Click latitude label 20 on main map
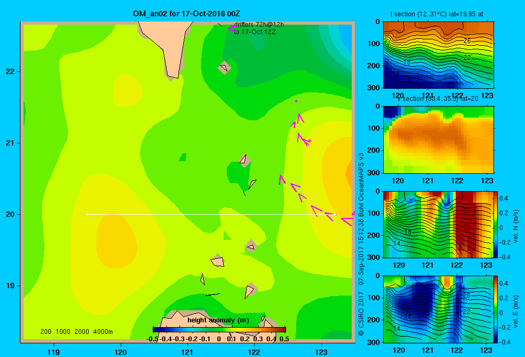Viewport: 525px width, 357px height. click(x=10, y=214)
